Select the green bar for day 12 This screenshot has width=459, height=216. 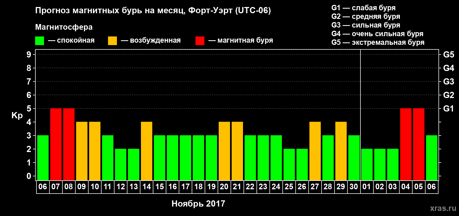(x=121, y=164)
